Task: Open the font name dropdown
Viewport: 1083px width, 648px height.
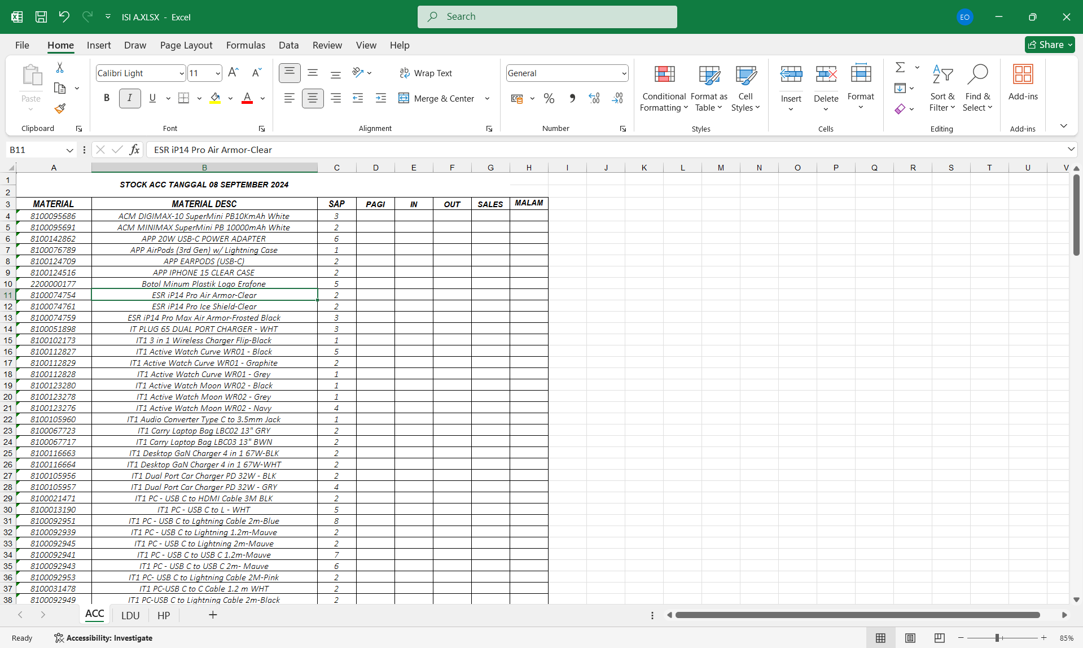Action: point(182,73)
